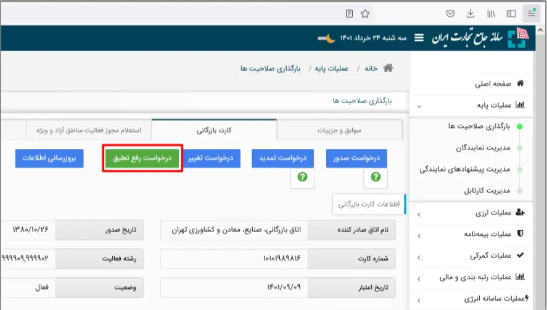This screenshot has width=547, height=310.
Task: Click وضعیت value فعال
Action: pos(41,287)
